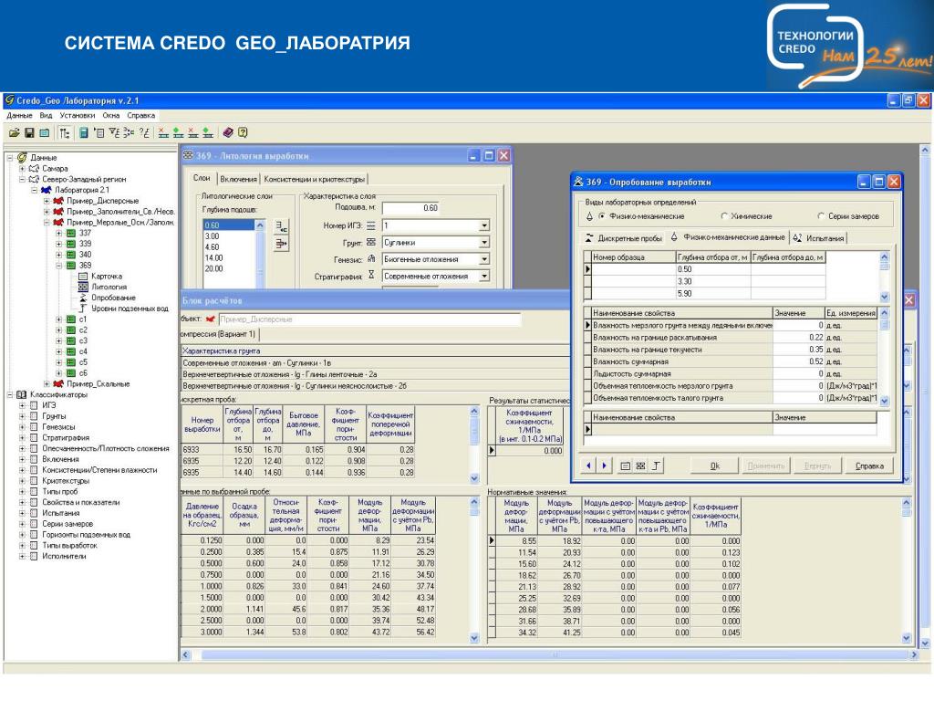Screen dimensions: 934x701
Task: Click the open folder toolbar icon
Action: [15, 133]
